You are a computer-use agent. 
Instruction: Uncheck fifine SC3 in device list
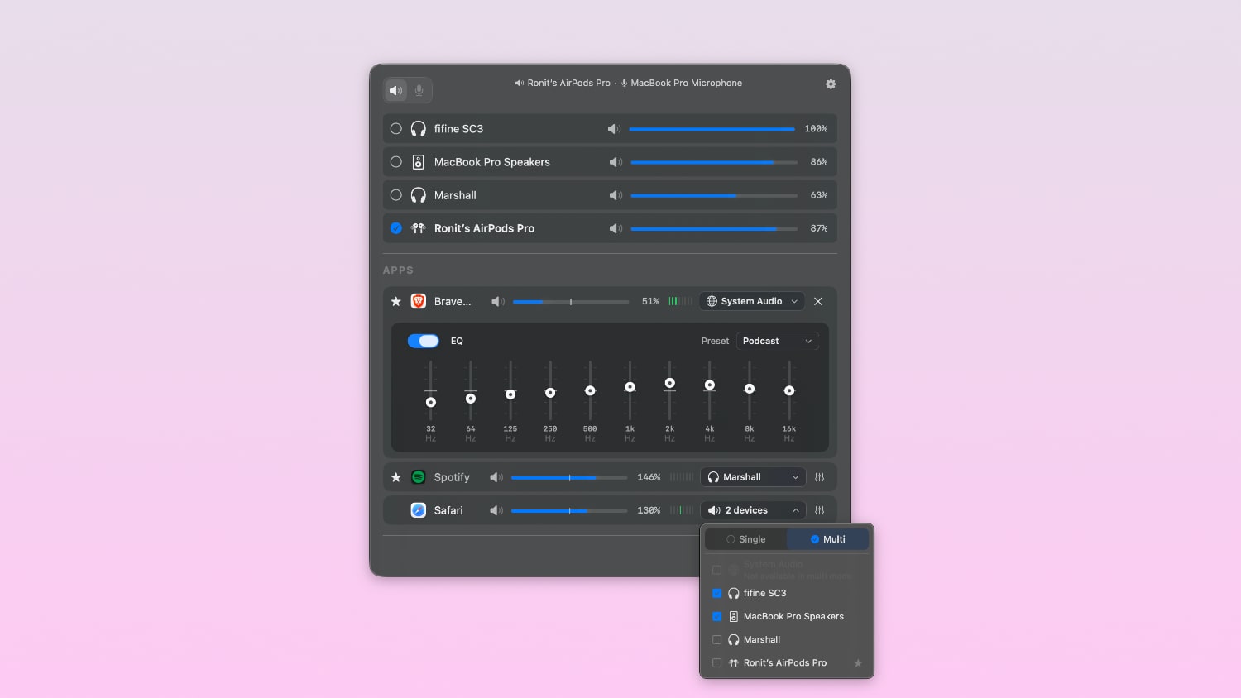coord(717,593)
